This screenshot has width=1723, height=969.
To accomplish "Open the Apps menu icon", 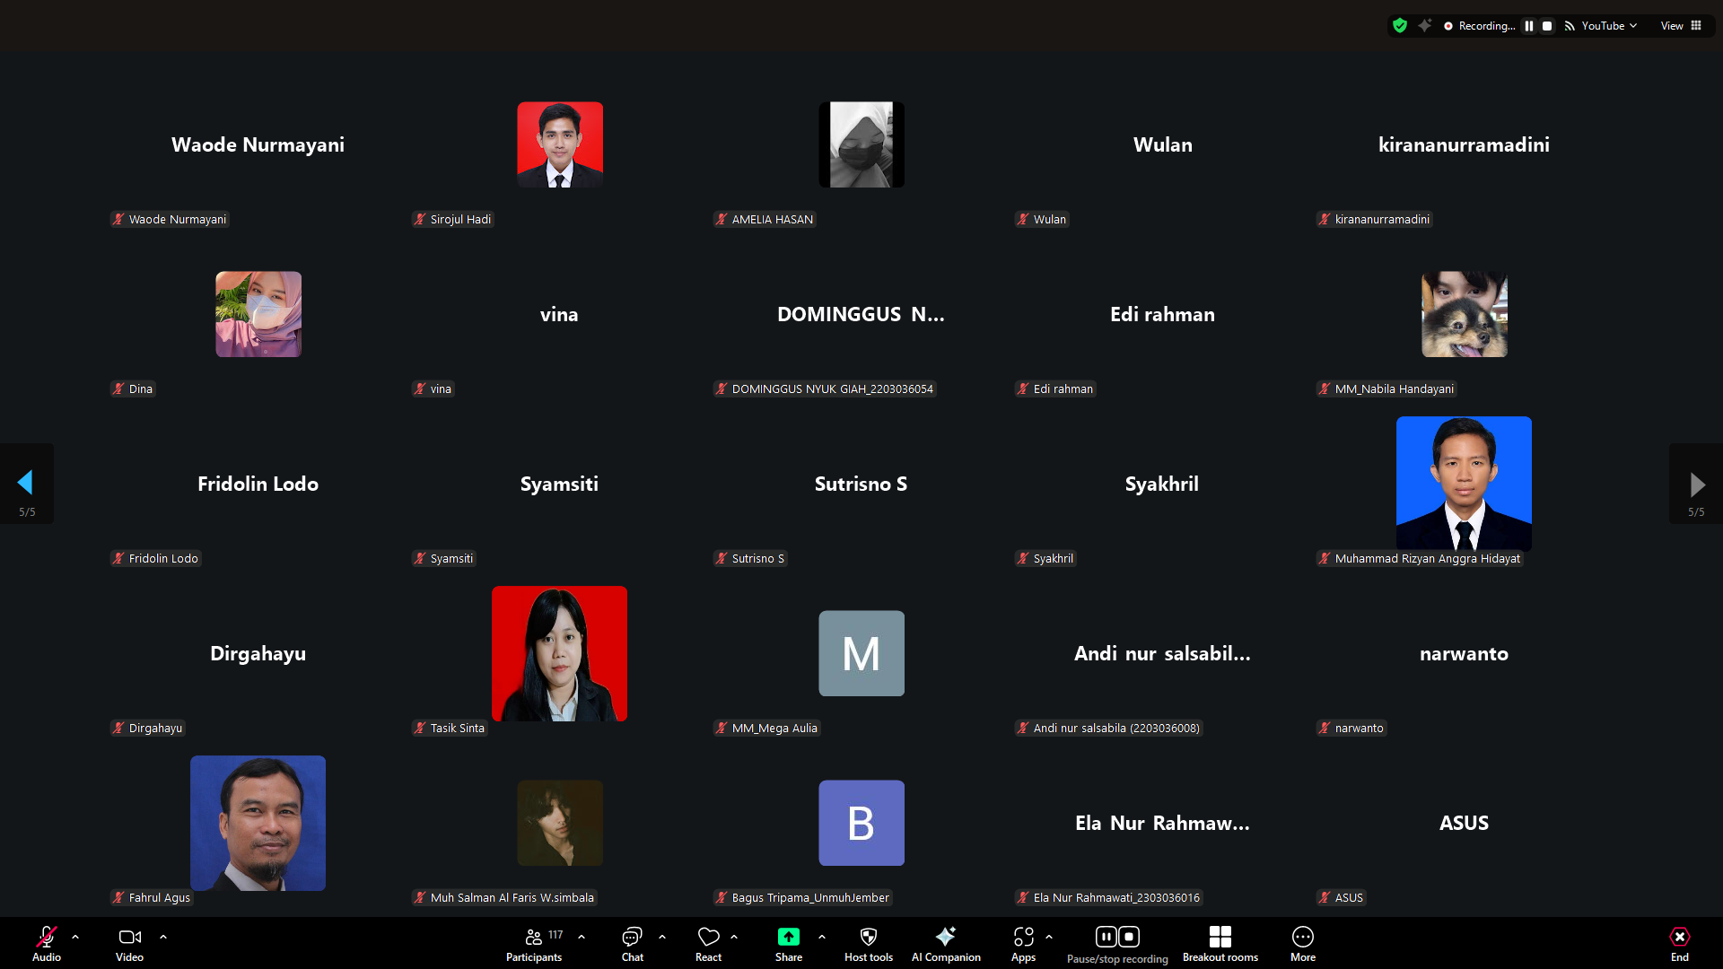I will point(1023,937).
